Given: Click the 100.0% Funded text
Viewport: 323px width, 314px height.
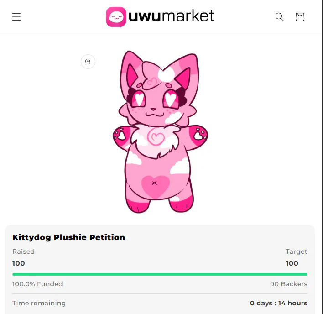Looking at the screenshot, I should pyautogui.click(x=37, y=284).
